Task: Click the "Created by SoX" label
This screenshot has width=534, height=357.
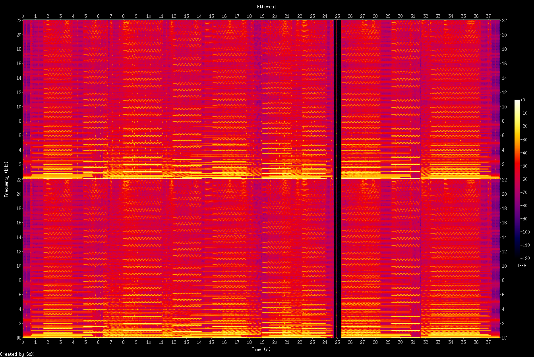Action: (x=17, y=354)
